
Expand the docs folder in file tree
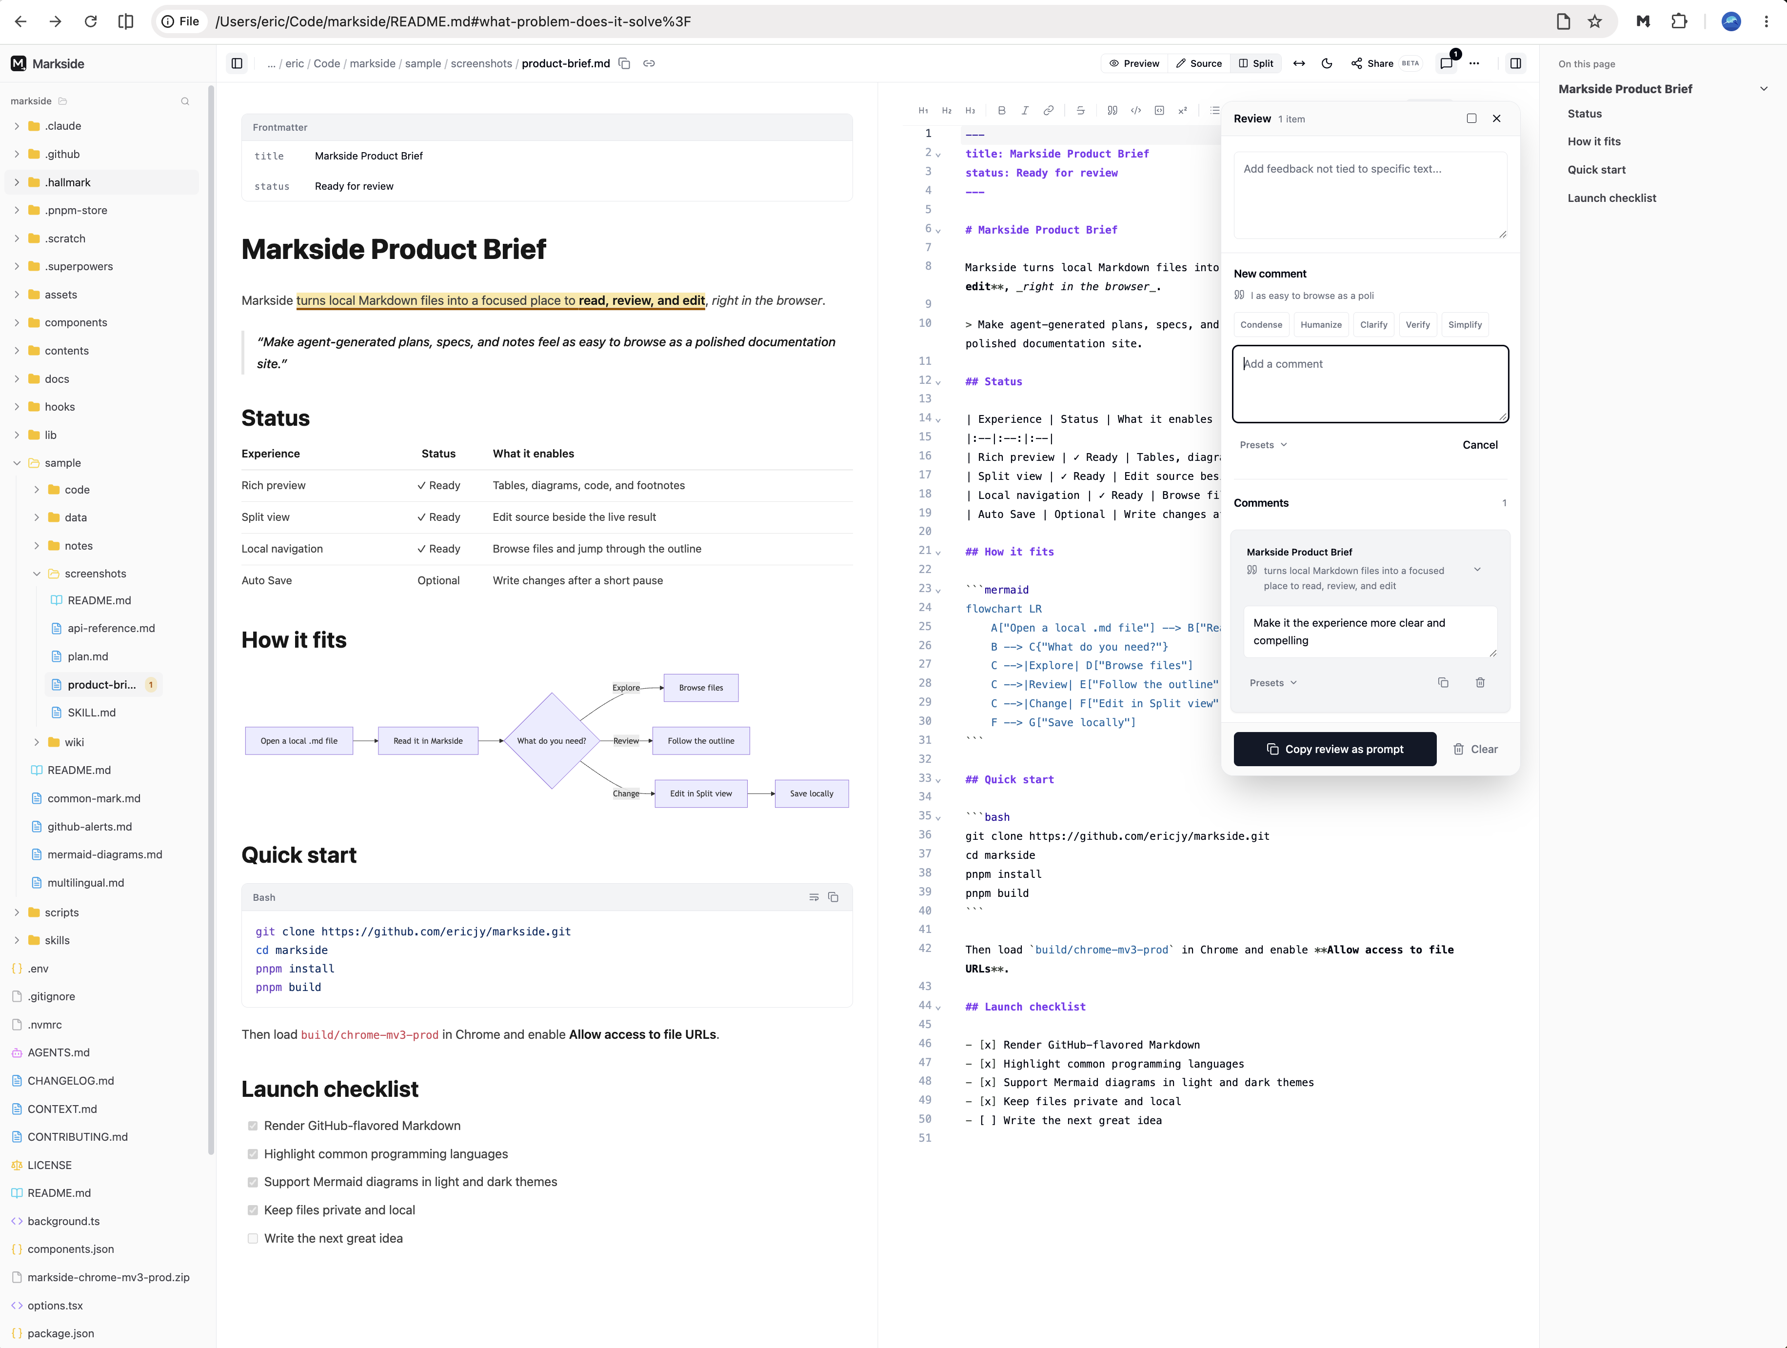pyautogui.click(x=17, y=379)
